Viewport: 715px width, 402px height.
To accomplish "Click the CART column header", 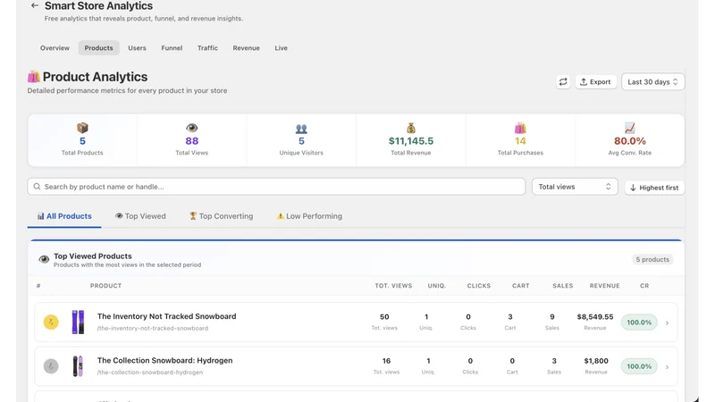I will [x=521, y=286].
